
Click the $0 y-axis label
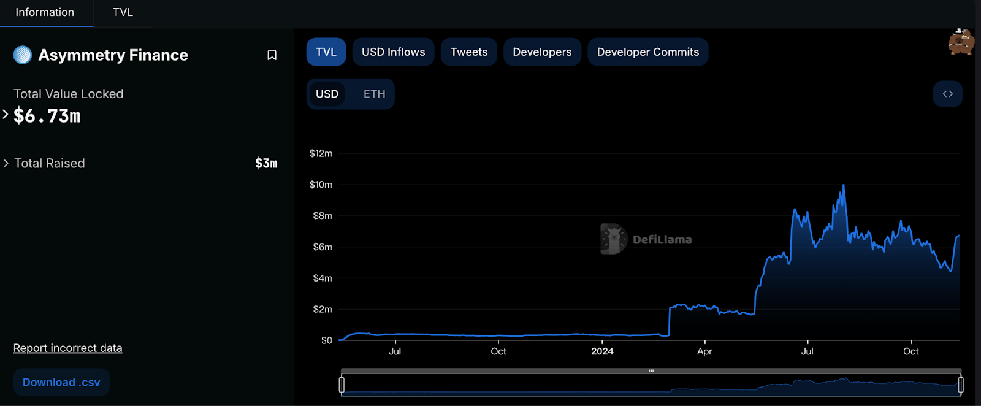[x=327, y=340]
